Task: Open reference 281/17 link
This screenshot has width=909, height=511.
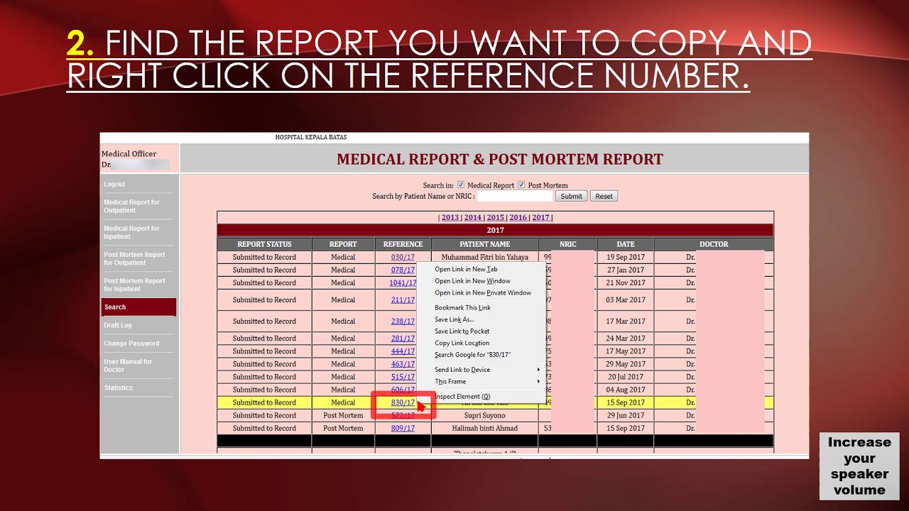Action: coord(403,339)
